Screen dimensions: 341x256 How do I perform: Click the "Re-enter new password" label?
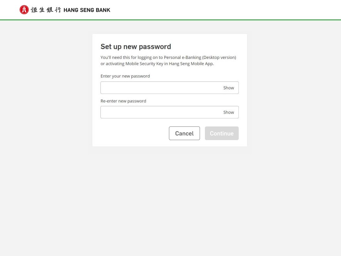(x=123, y=101)
